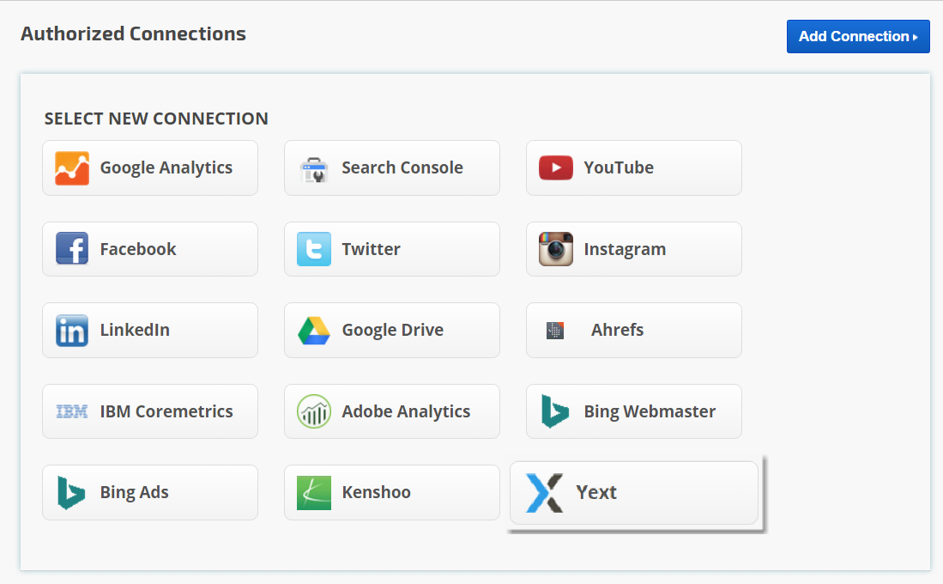The width and height of the screenshot is (943, 584).
Task: Click the YouTube red play icon
Action: (x=556, y=168)
